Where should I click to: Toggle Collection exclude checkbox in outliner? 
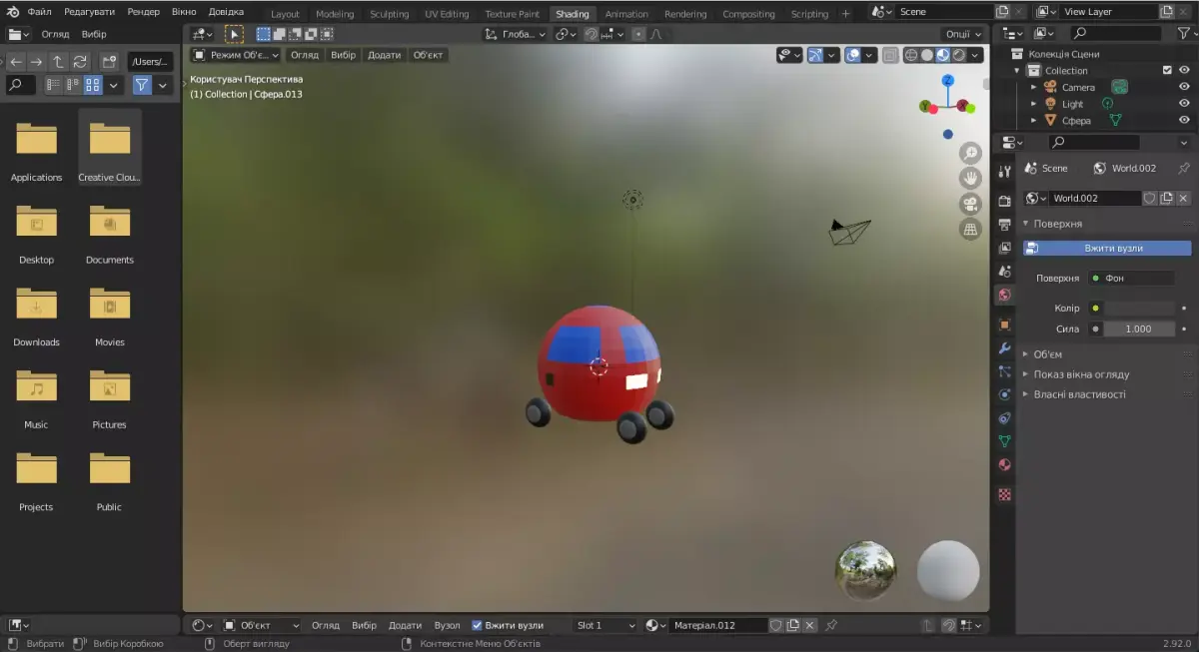pyautogui.click(x=1166, y=71)
